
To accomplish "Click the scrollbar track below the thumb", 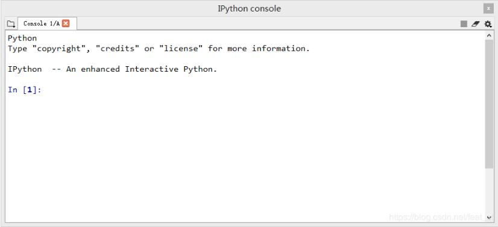I will click(489, 191).
